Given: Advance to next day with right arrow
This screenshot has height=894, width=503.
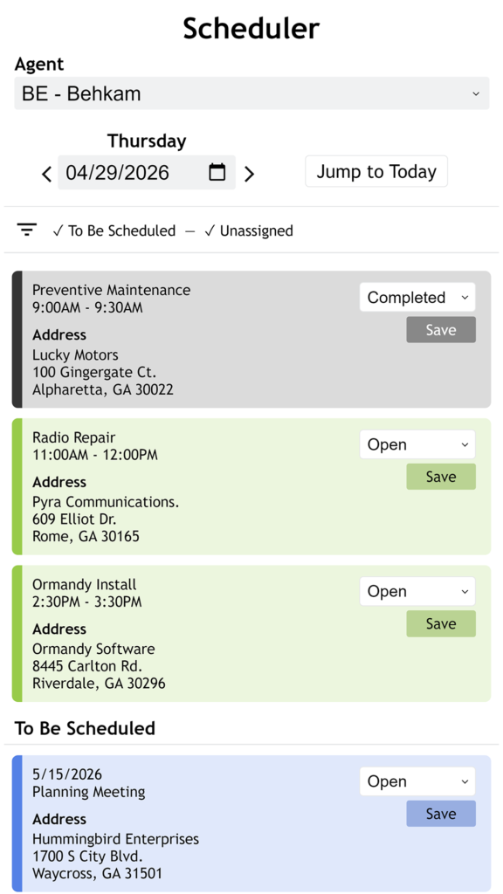Looking at the screenshot, I should pyautogui.click(x=249, y=174).
